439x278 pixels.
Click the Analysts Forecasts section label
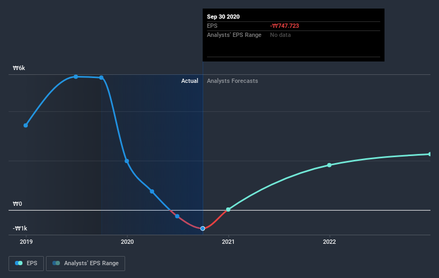(x=233, y=81)
